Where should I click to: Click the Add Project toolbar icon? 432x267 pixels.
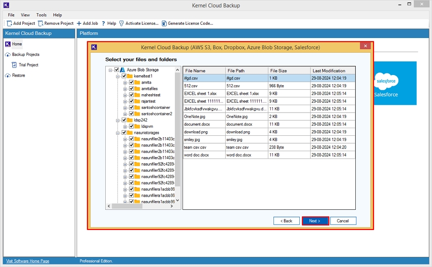[x=9, y=23]
